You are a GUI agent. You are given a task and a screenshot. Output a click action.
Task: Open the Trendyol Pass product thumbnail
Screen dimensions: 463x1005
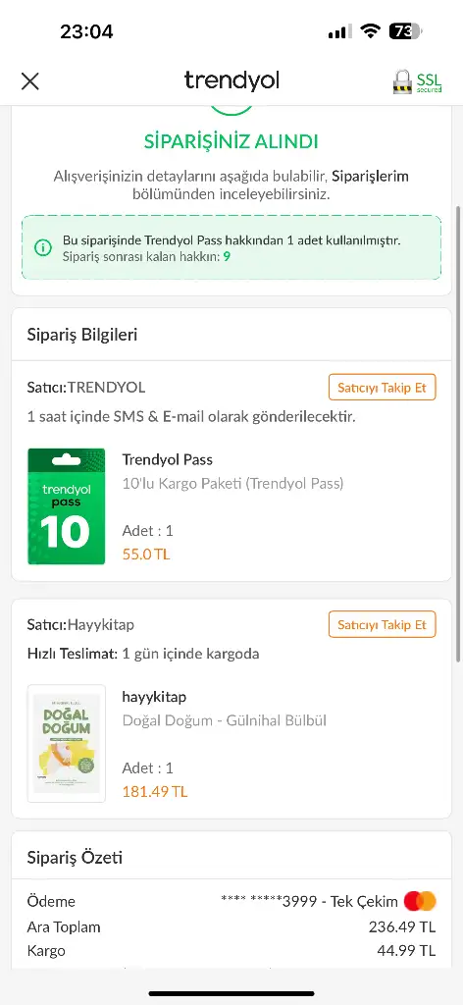[66, 506]
